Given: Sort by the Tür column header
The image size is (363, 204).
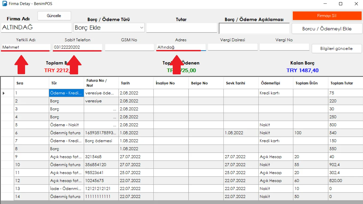Looking at the screenshot, I should pos(66,83).
